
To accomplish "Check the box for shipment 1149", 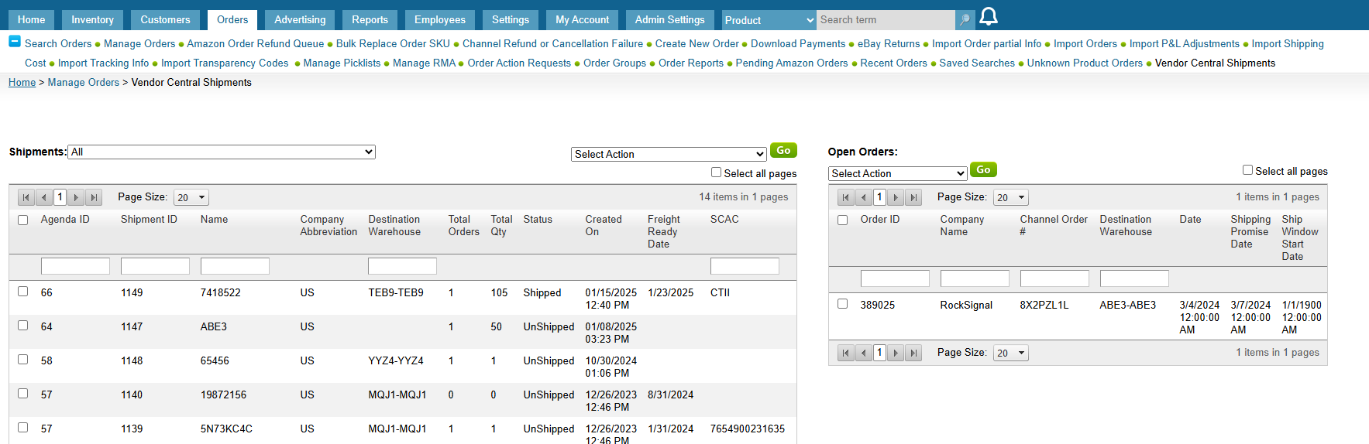I will 23,292.
